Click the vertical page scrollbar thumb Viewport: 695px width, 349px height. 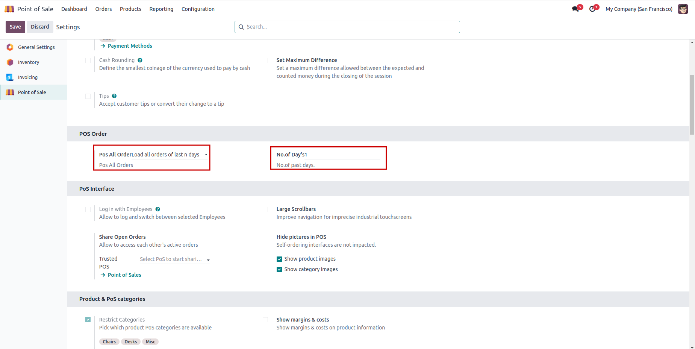coord(692,105)
